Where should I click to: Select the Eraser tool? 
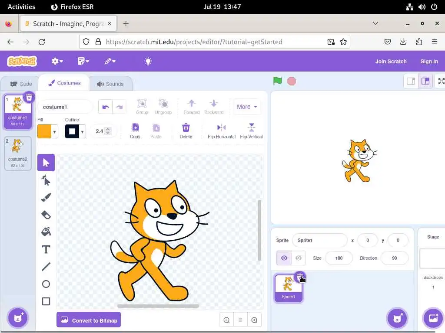46,215
